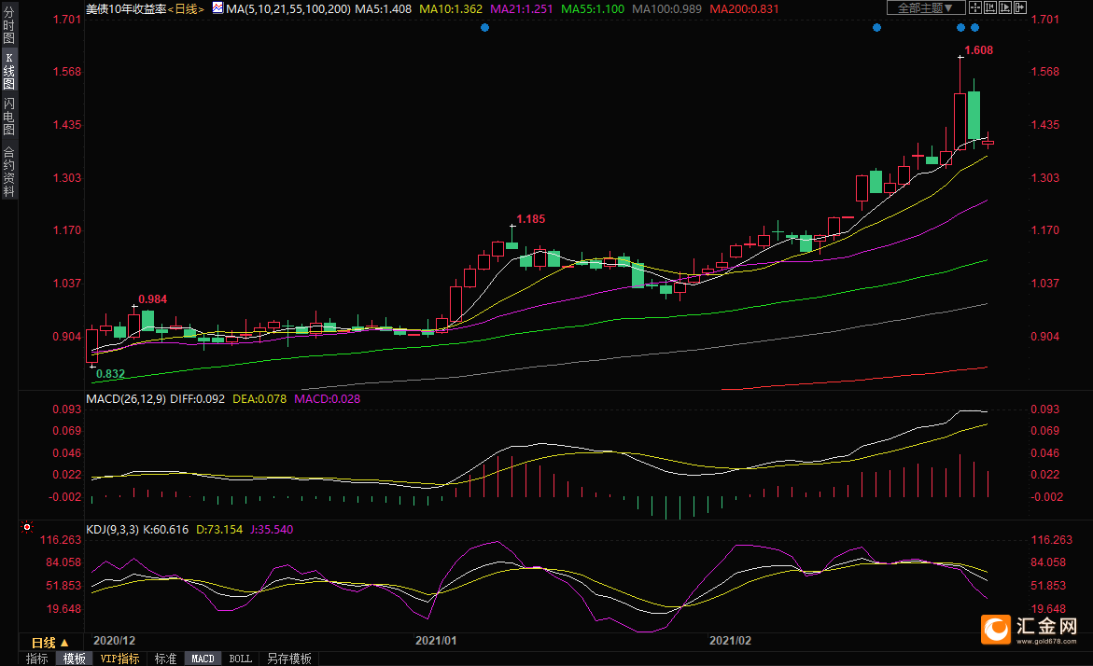Image resolution: width=1093 pixels, height=666 pixels.
Task: Open the <日线> period menu in title
Action: point(188,7)
